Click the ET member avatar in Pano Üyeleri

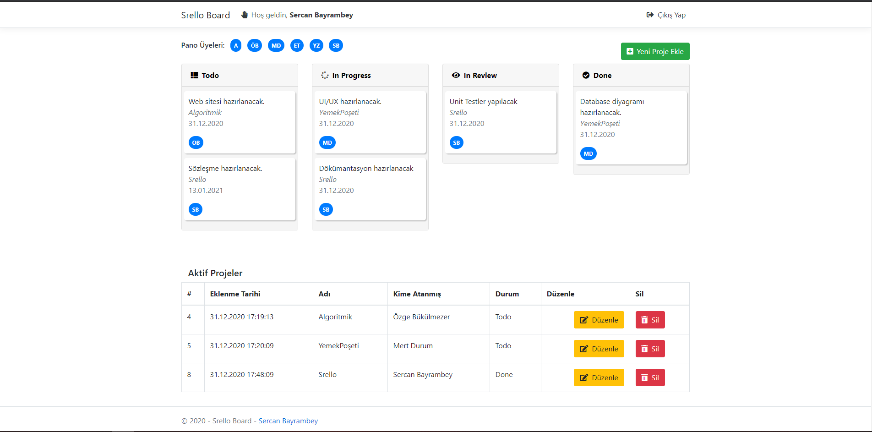pyautogui.click(x=297, y=45)
